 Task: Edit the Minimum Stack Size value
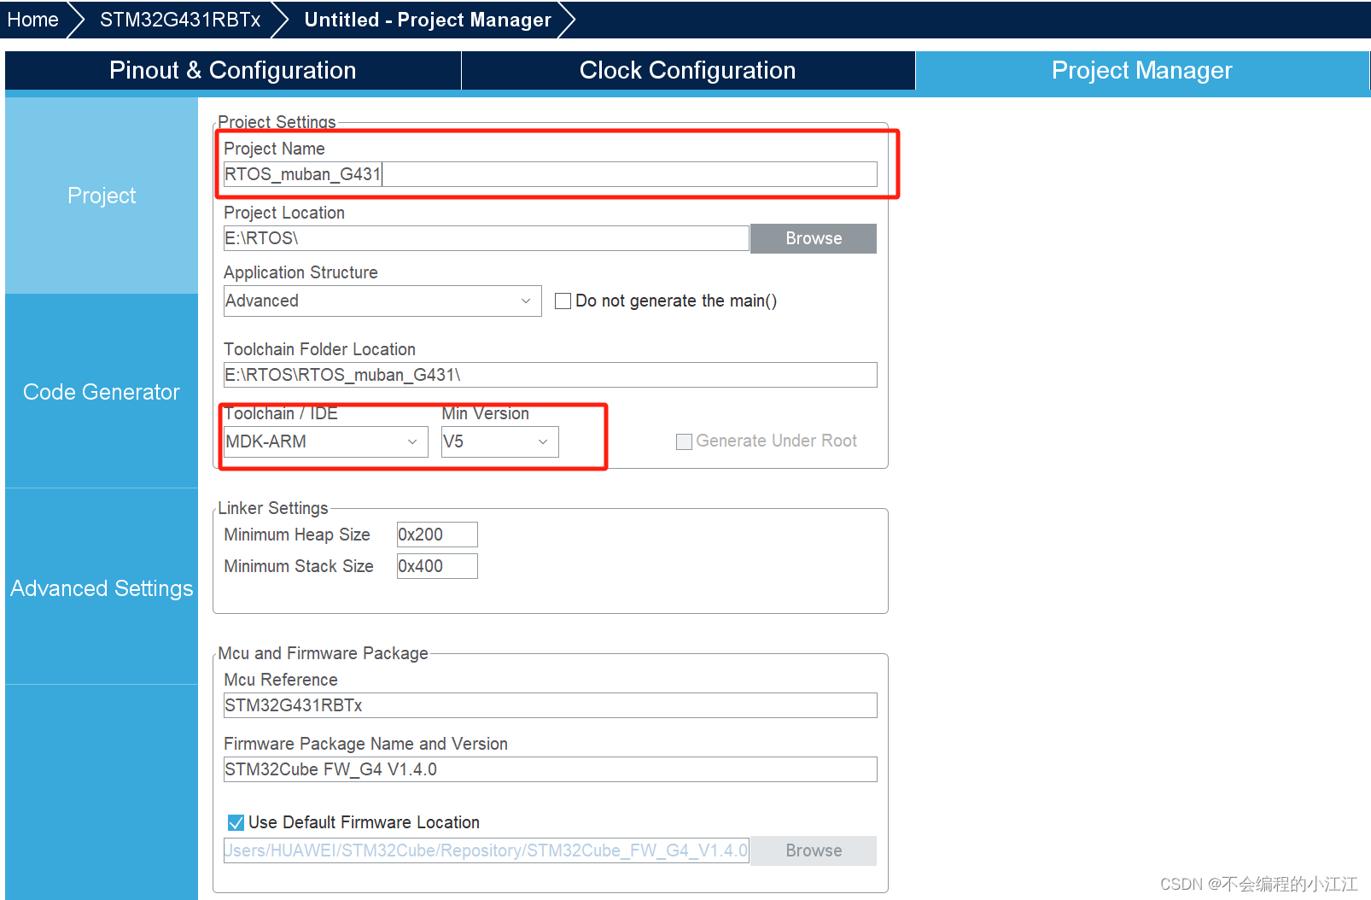[437, 566]
